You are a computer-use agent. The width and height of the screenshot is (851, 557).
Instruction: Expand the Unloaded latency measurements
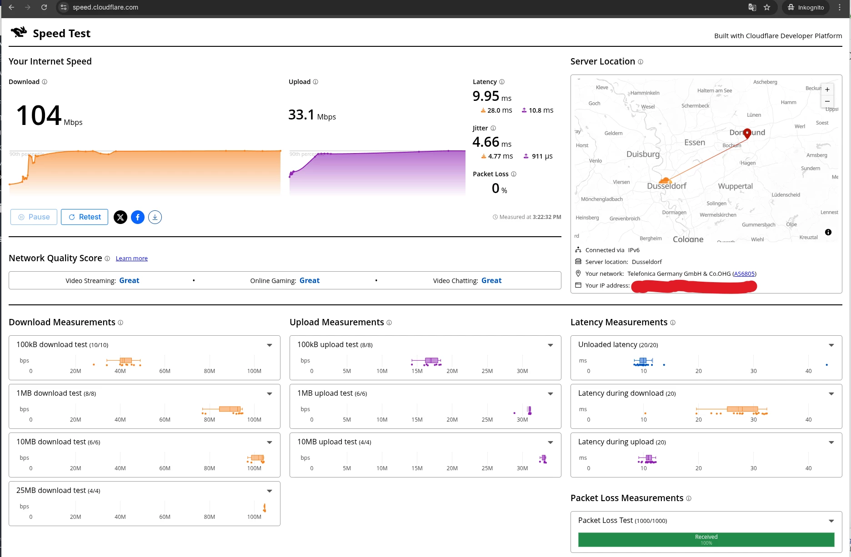click(831, 345)
